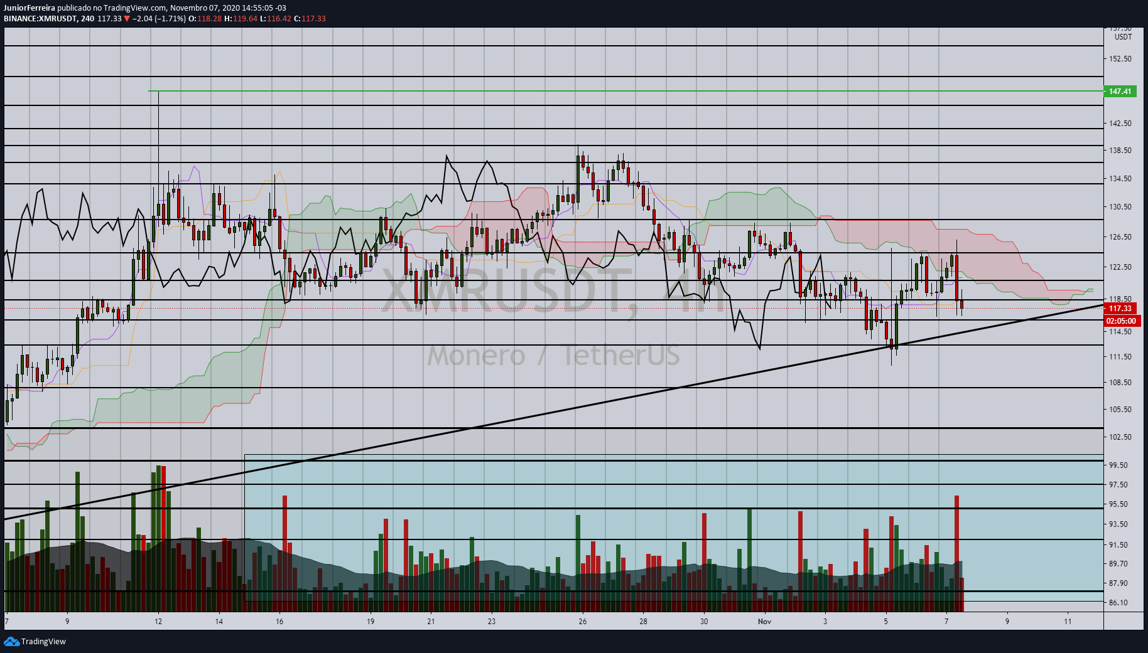This screenshot has width=1148, height=653.
Task: Click the close value C:117.33 in header
Action: coord(310,18)
